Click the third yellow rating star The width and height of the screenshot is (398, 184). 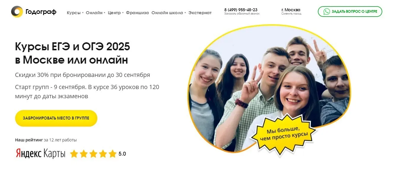click(x=93, y=154)
